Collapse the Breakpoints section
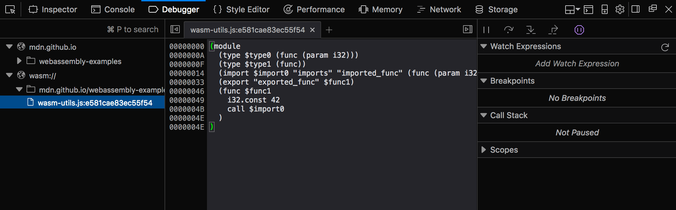Viewport: 676px width, 210px height. tap(484, 81)
